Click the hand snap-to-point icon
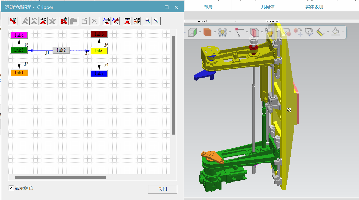Image resolution: width=359 pixels, height=200 pixels. coord(309,32)
